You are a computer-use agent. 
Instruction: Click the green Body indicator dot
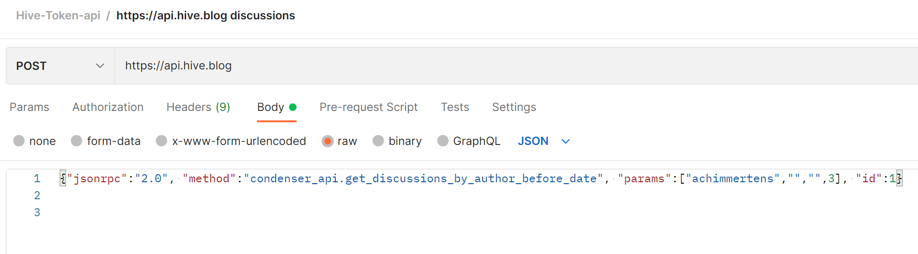pyautogui.click(x=293, y=107)
